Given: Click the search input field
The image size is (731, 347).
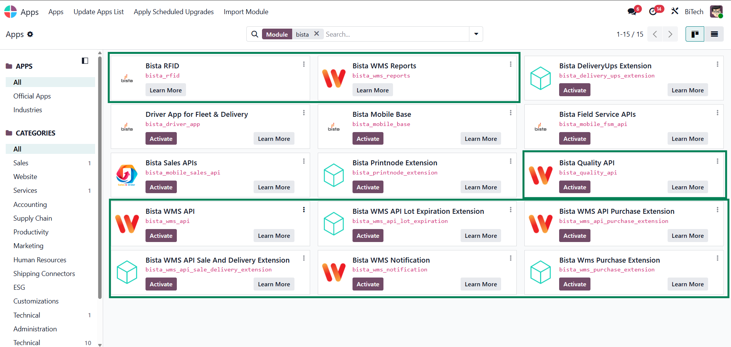Looking at the screenshot, I should pos(396,34).
